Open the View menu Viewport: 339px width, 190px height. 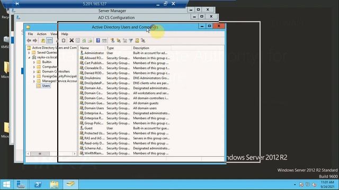pyautogui.click(x=54, y=34)
